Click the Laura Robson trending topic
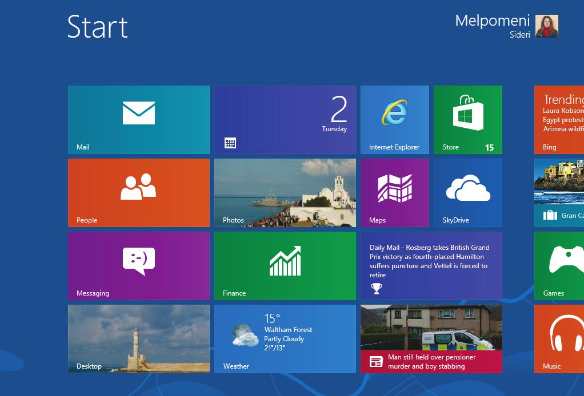The image size is (584, 396). [563, 111]
